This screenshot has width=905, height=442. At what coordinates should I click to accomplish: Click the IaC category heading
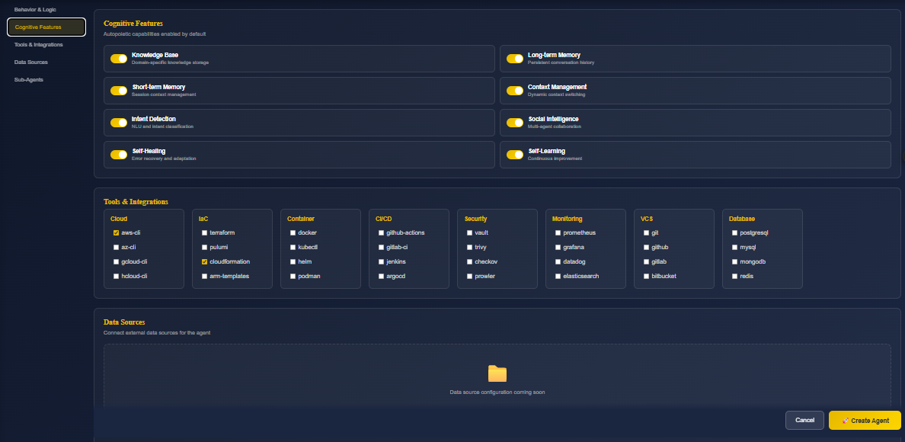pyautogui.click(x=203, y=219)
